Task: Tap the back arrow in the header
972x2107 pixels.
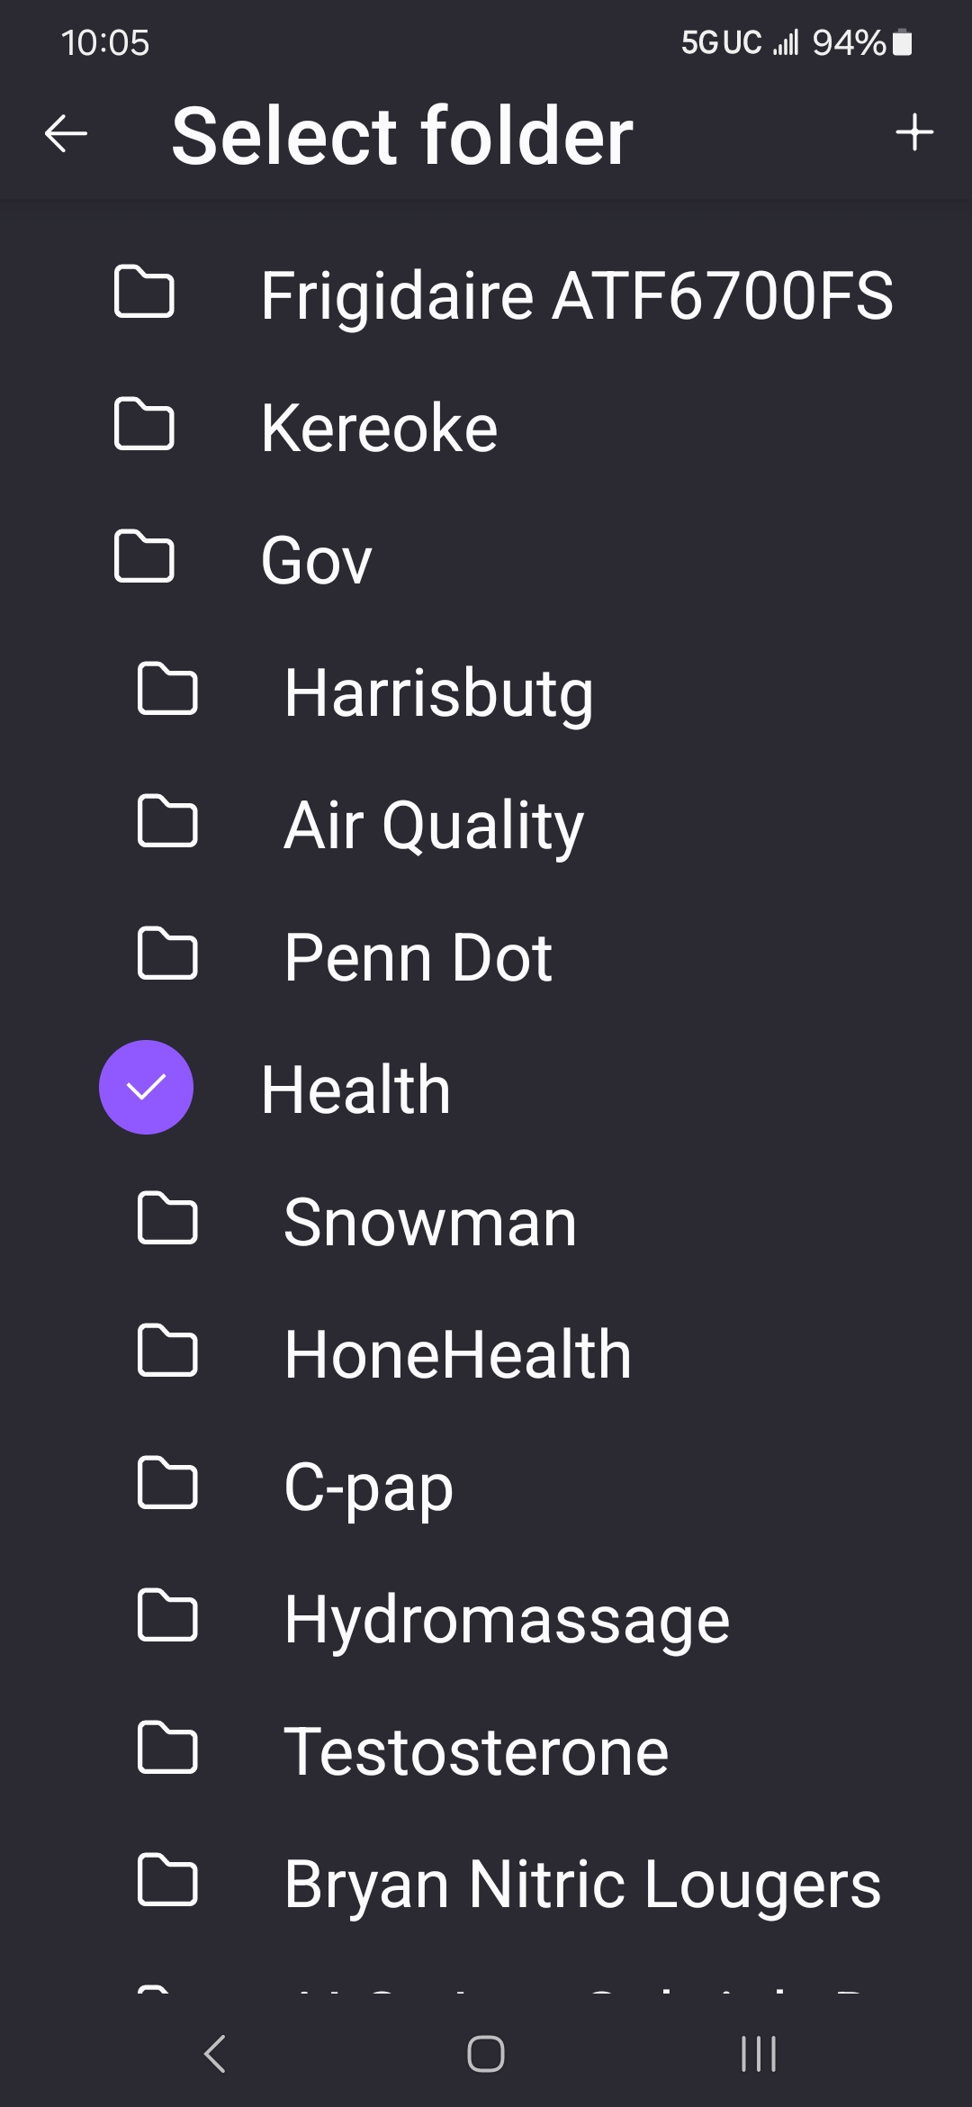Action: [66, 134]
